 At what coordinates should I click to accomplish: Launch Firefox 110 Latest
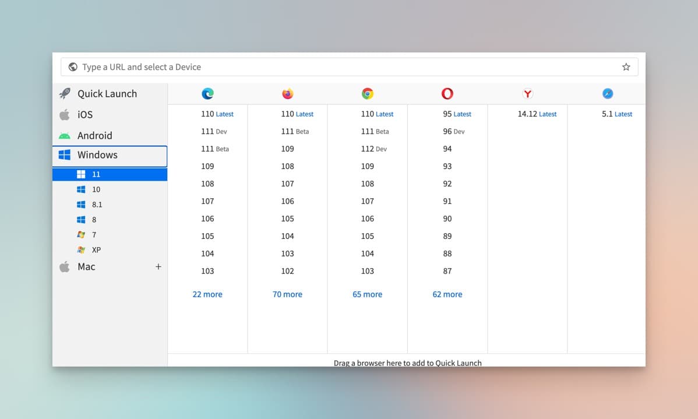tap(297, 114)
